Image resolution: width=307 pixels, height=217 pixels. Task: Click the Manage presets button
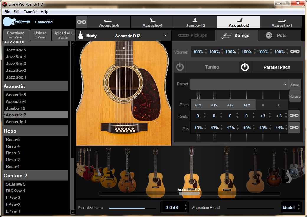point(295,96)
